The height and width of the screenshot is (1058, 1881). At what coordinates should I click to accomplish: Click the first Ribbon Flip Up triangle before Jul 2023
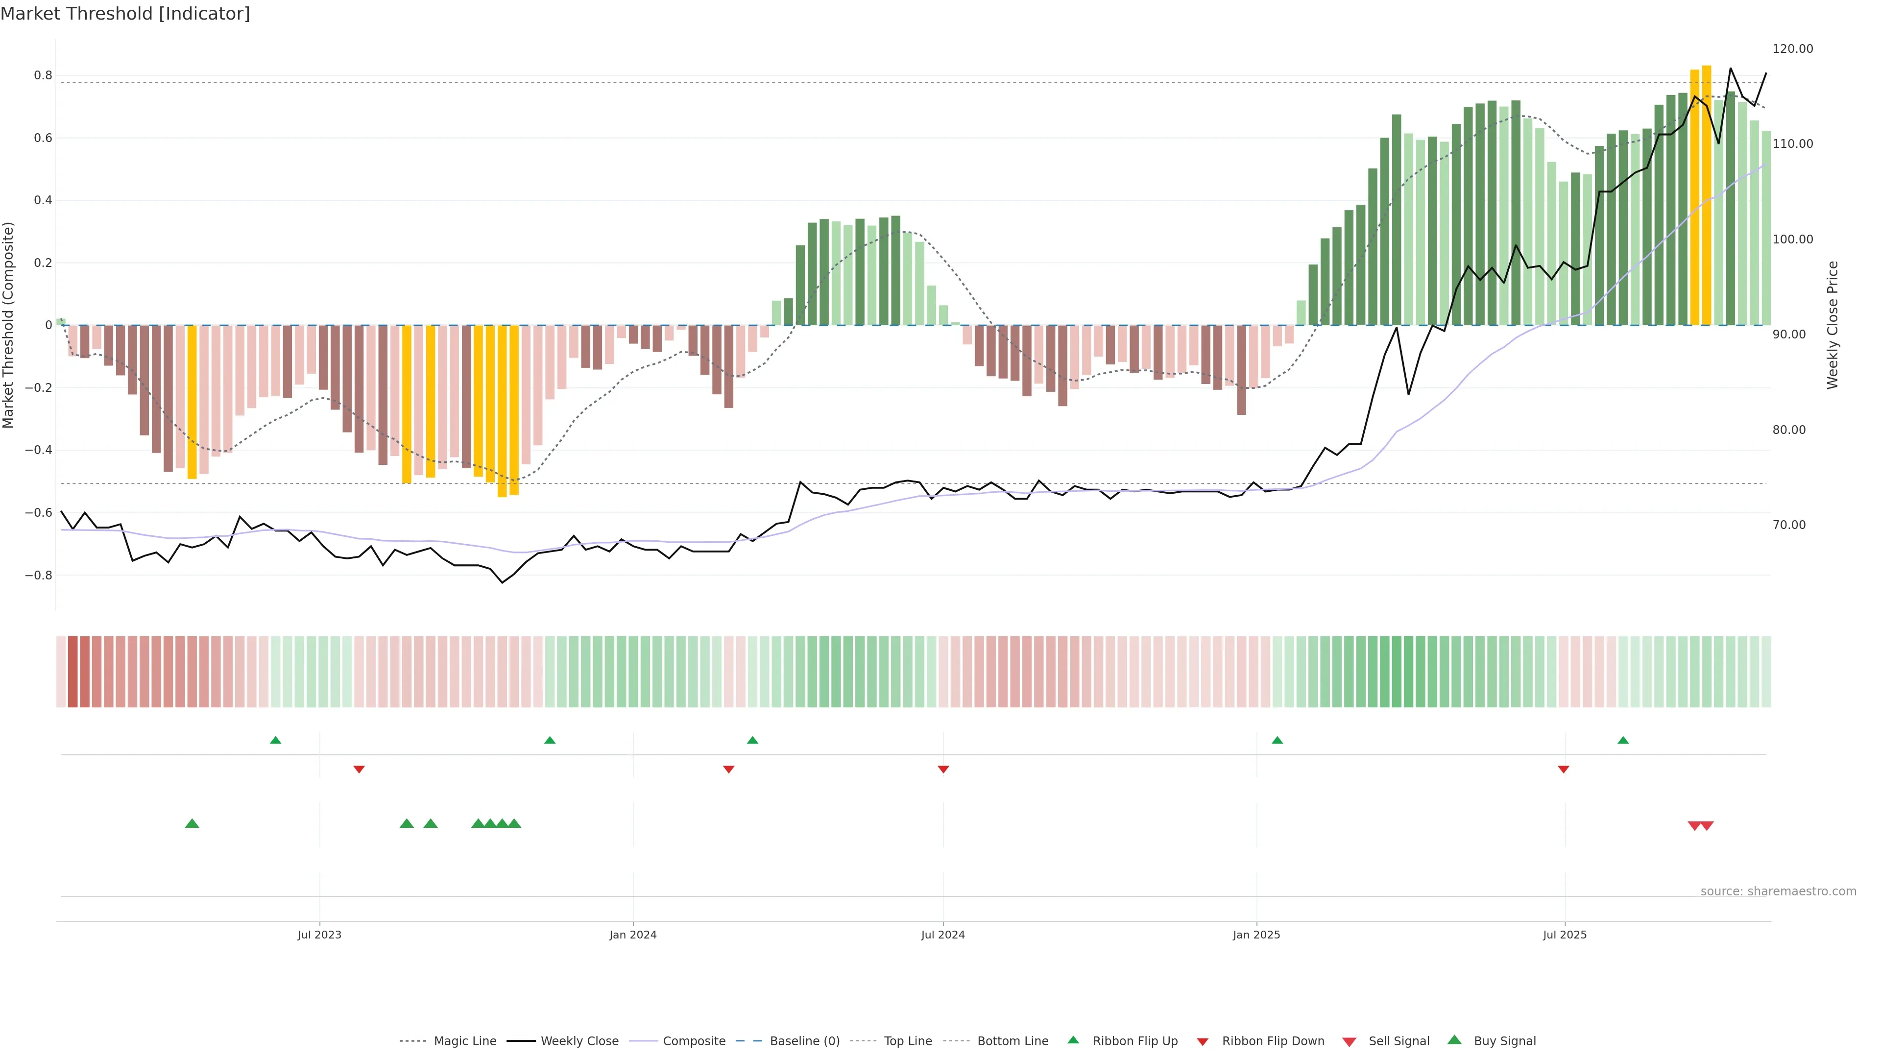(x=275, y=741)
